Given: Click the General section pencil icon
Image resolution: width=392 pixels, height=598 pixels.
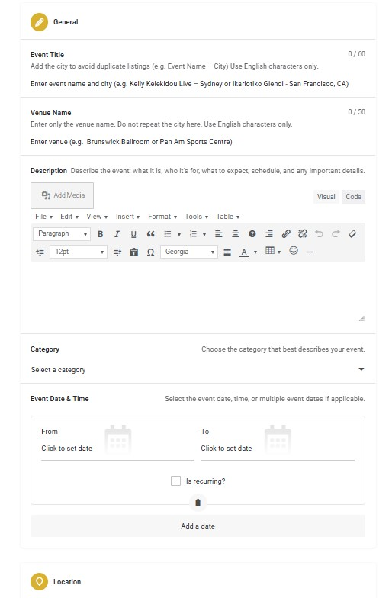Looking at the screenshot, I should coord(40,22).
